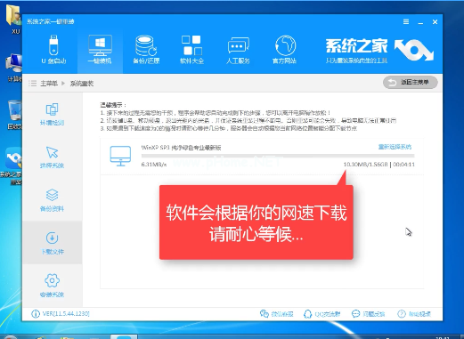The width and height of the screenshot is (464, 339).
Task: Click the 主菜单 breadcrumb
Action: click(49, 84)
